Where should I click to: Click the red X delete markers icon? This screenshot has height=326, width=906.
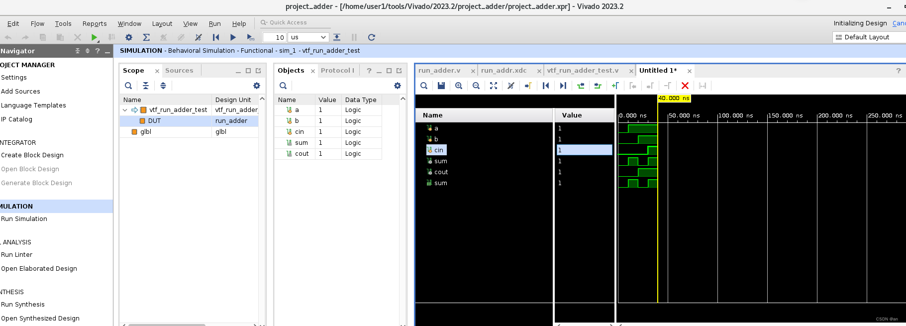685,86
